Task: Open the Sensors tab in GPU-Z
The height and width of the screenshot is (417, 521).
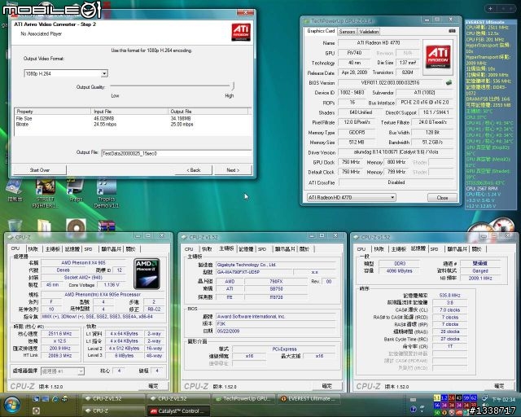Action: [x=347, y=32]
